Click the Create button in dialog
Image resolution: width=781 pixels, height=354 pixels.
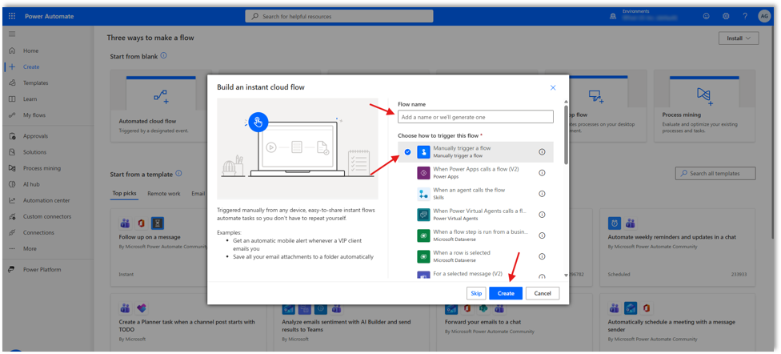coord(506,293)
